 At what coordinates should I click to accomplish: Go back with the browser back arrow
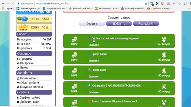tap(3, 4)
